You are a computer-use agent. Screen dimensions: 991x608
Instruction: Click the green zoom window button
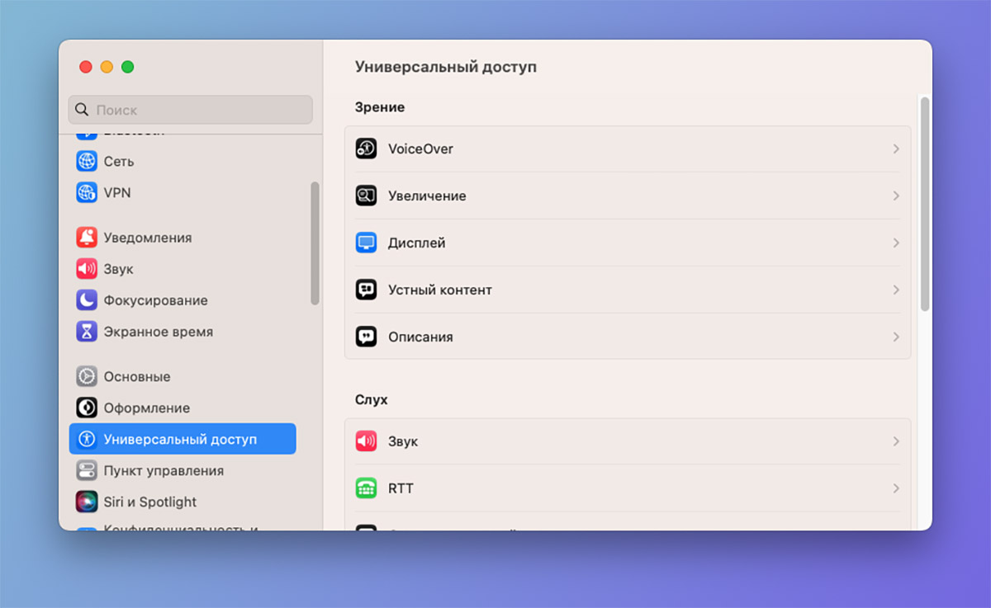(x=127, y=67)
